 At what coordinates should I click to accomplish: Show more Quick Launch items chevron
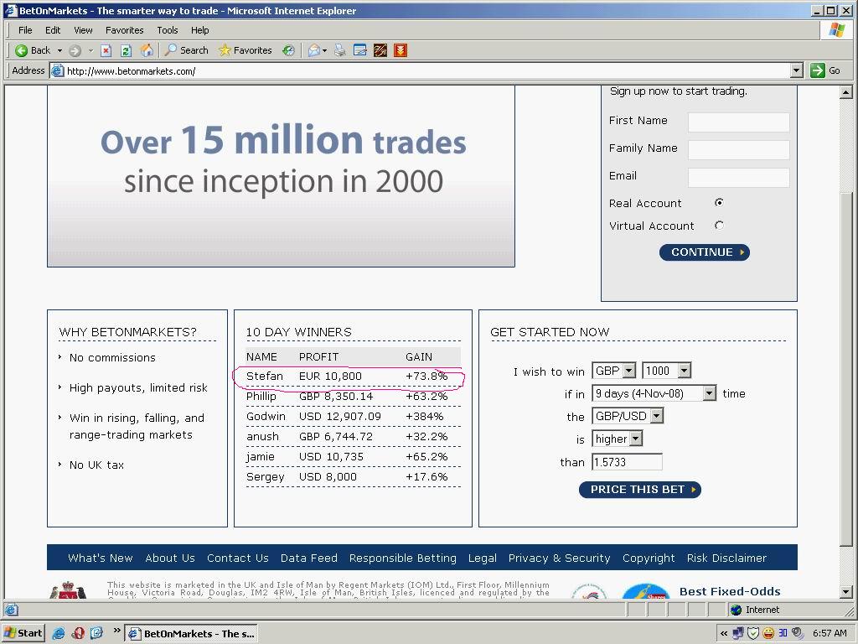click(116, 631)
